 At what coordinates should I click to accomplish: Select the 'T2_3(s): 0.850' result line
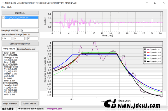click(x=11, y=71)
